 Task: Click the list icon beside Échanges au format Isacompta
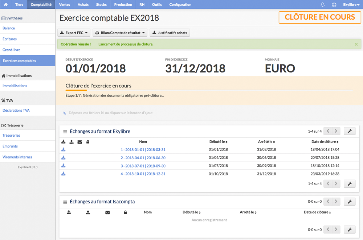65,202
